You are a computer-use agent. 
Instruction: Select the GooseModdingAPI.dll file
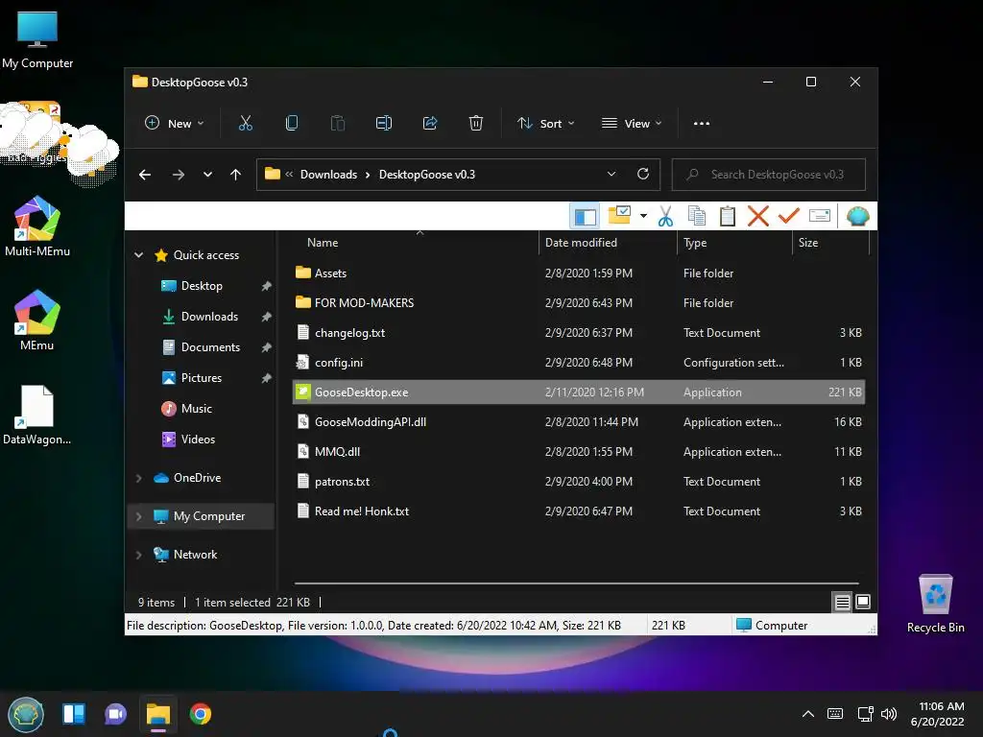[x=579, y=422]
